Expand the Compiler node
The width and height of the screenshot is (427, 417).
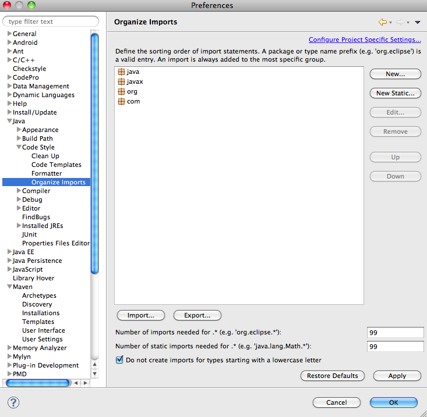click(x=19, y=191)
